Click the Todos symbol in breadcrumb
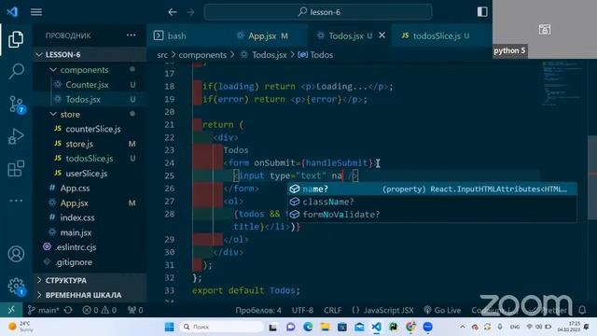 (321, 55)
